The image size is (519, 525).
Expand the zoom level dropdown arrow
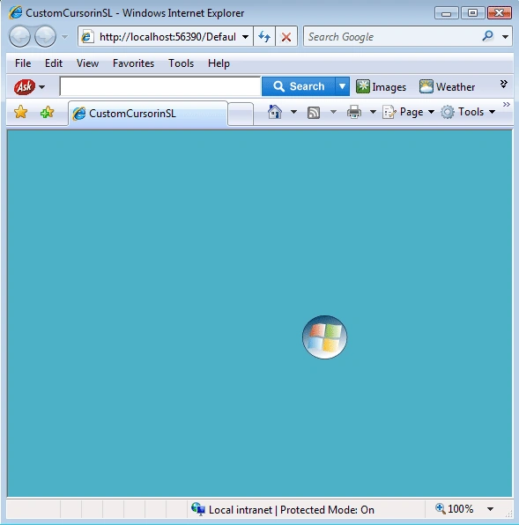point(491,509)
